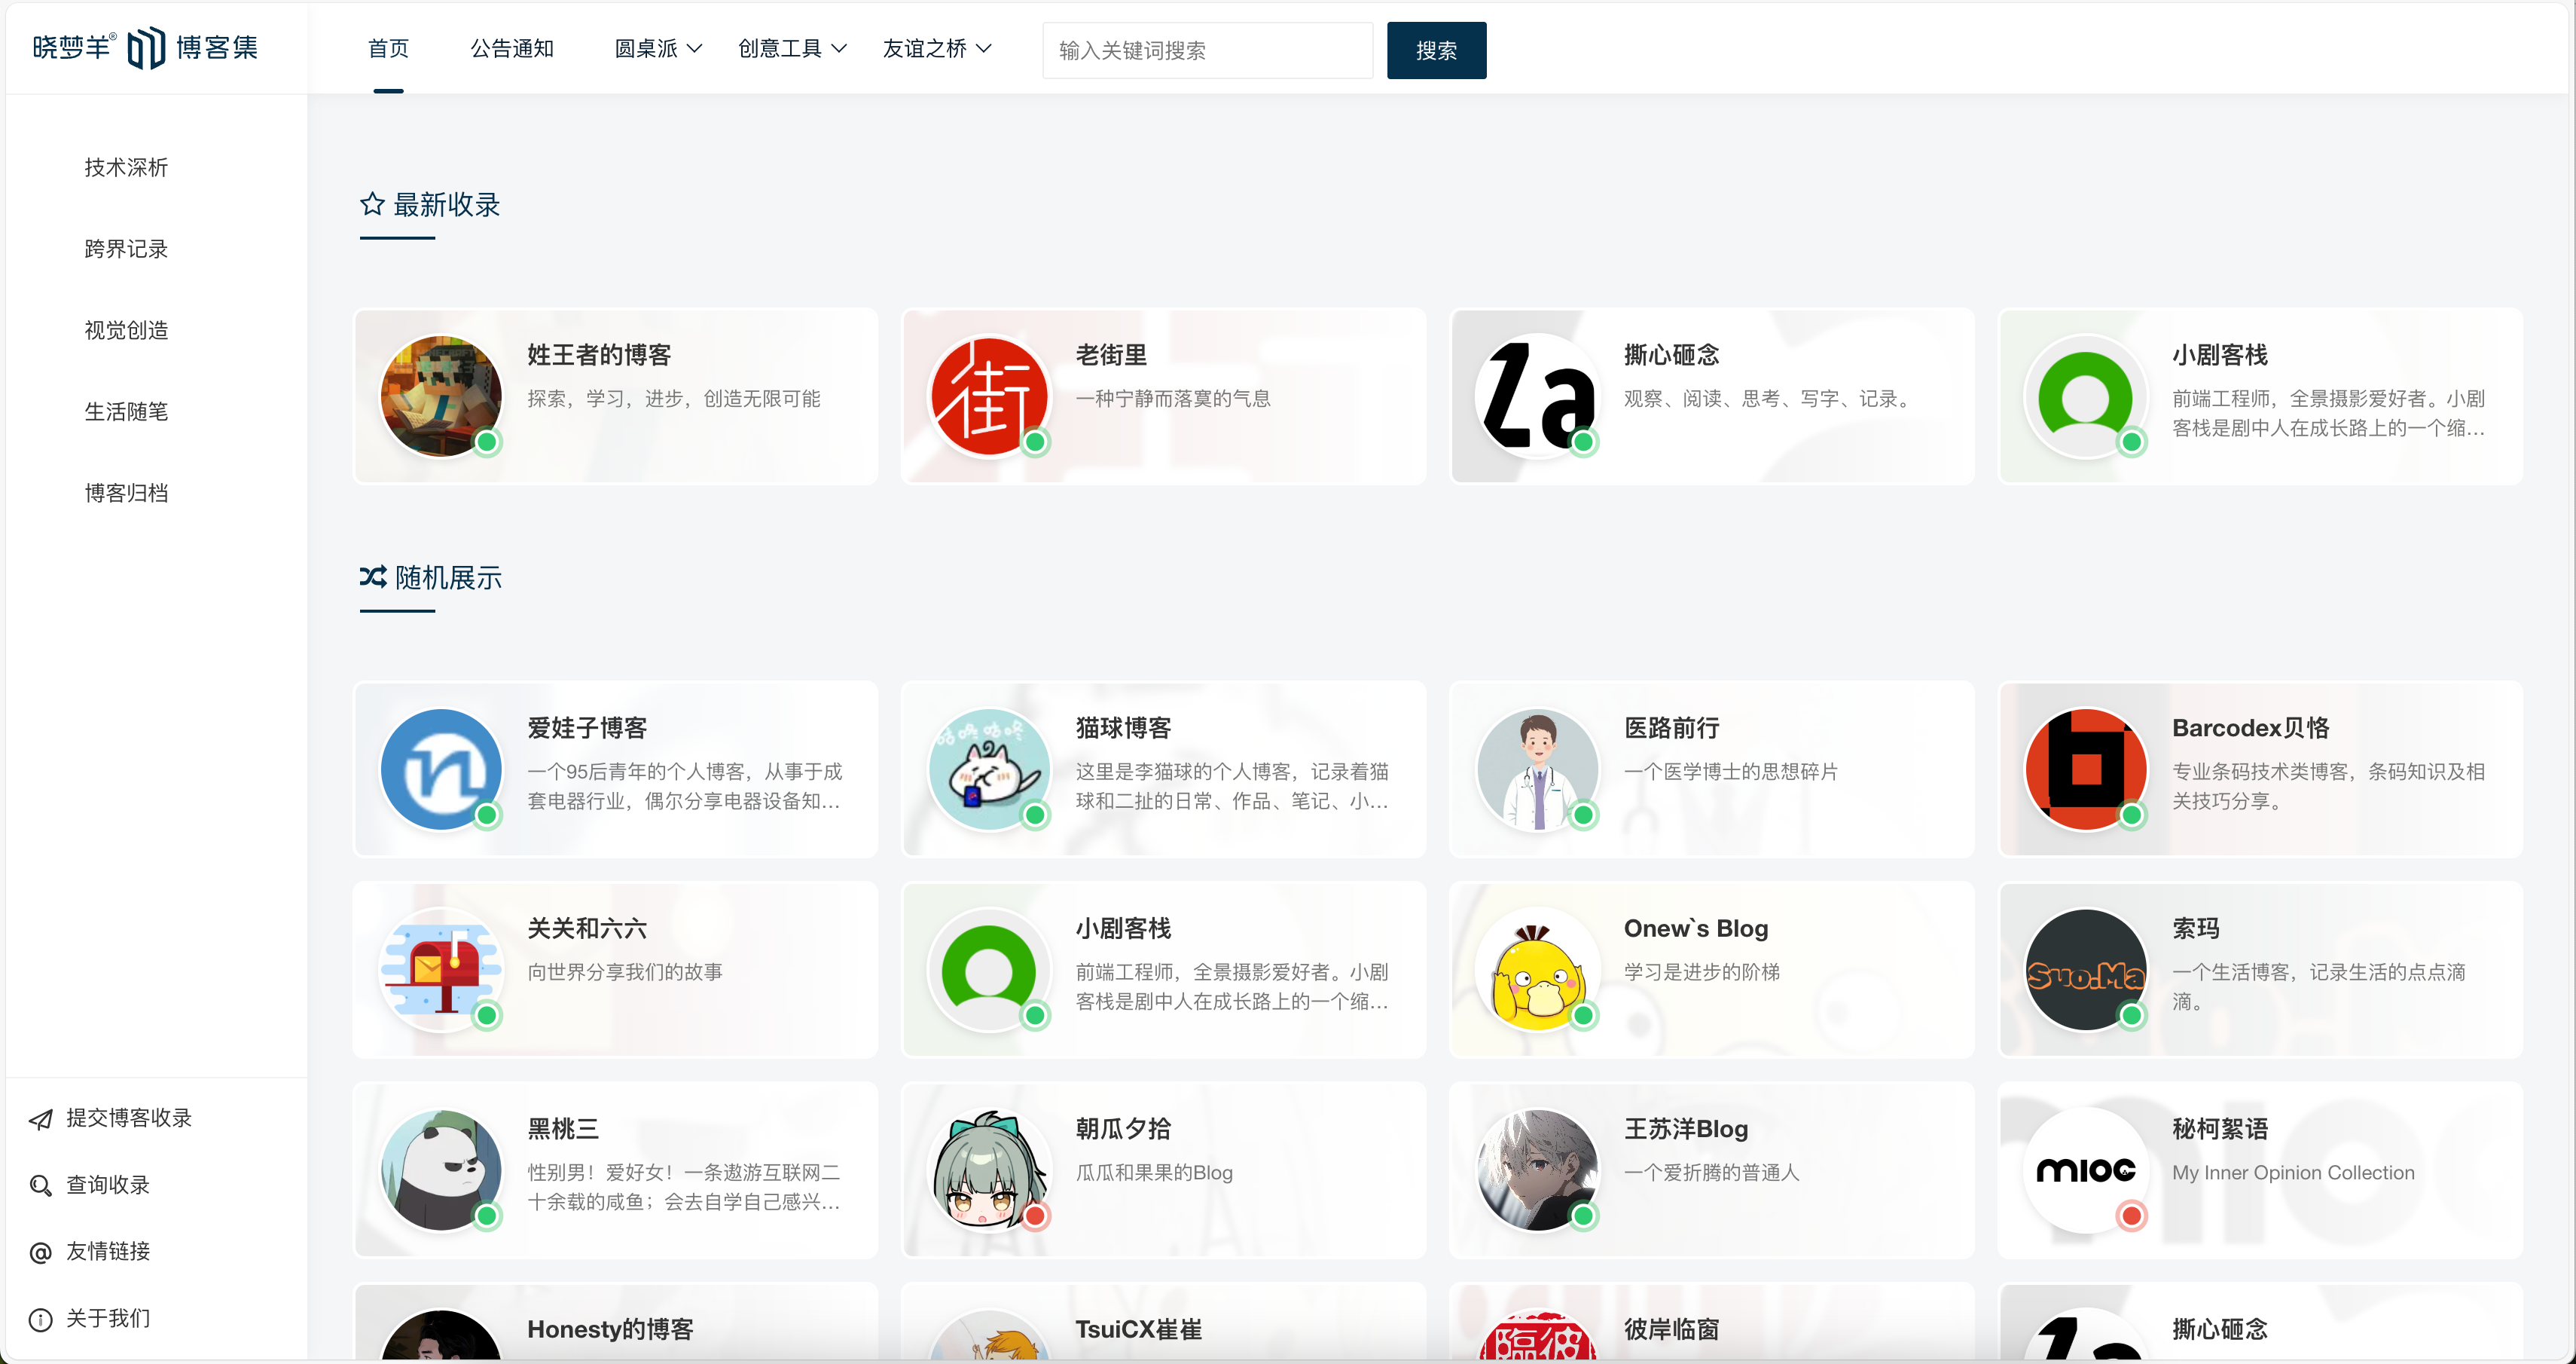Screen dimensions: 2576x1364
Task: Click the red status dot on 朝瓜夕拾 card
Action: coord(1036,1217)
